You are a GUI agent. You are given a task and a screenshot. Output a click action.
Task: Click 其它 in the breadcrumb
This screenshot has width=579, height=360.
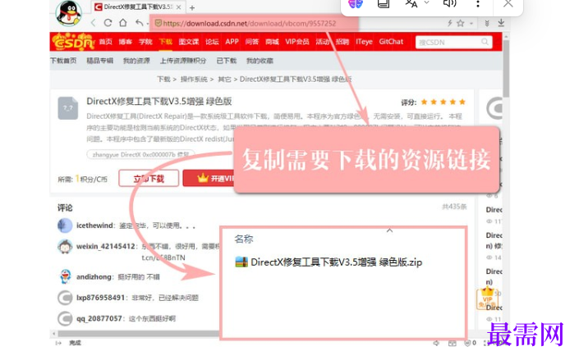coord(224,80)
